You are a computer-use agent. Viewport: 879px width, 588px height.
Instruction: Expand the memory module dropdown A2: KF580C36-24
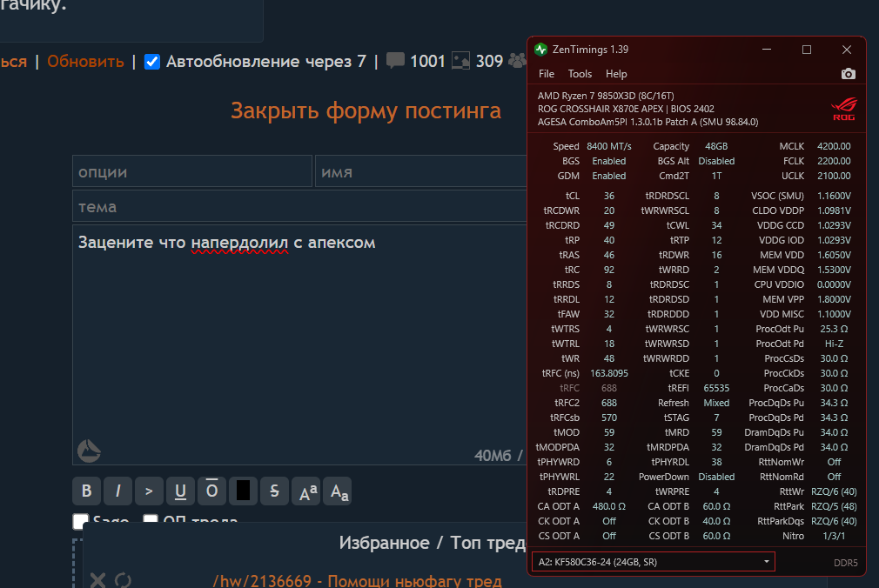[653, 562]
